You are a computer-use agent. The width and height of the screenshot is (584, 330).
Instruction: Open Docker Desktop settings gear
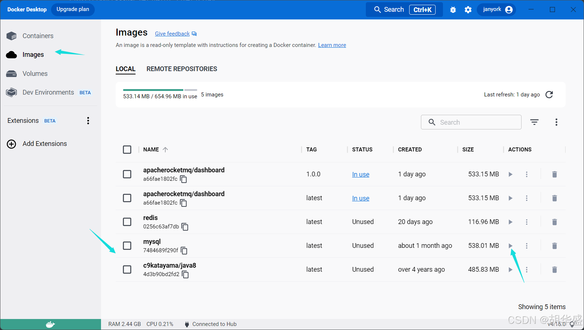[468, 10]
